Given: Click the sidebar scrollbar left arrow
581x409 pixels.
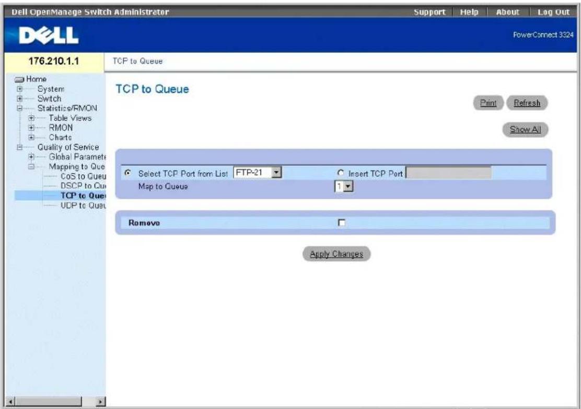Looking at the screenshot, I should tap(10, 401).
